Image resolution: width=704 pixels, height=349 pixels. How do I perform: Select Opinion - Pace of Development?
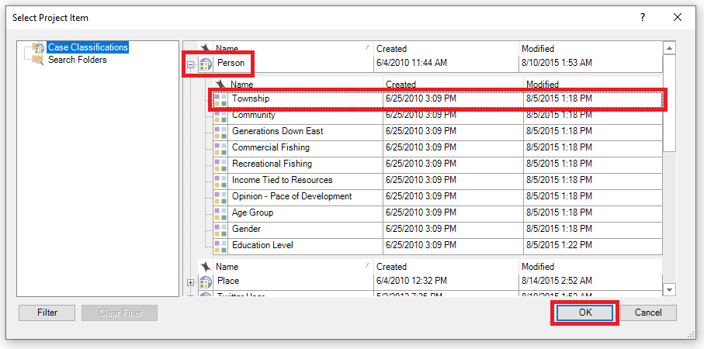[292, 196]
